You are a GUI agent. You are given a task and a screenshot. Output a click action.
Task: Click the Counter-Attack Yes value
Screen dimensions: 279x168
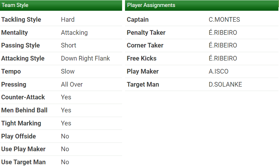tap(66, 97)
